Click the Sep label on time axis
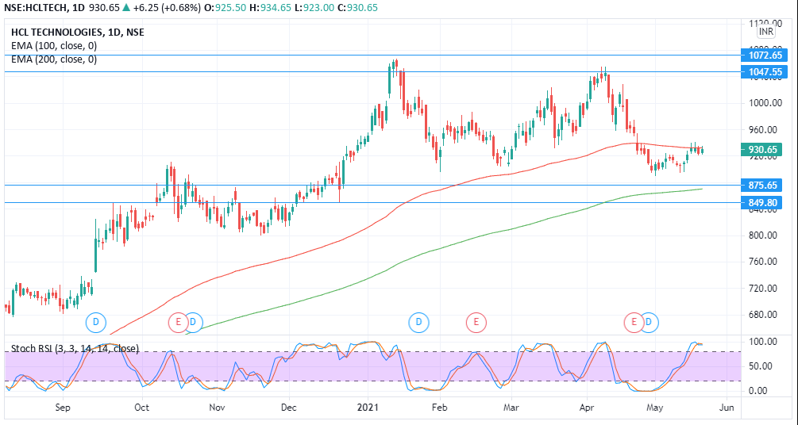The height and width of the screenshot is (425, 798). (x=64, y=408)
